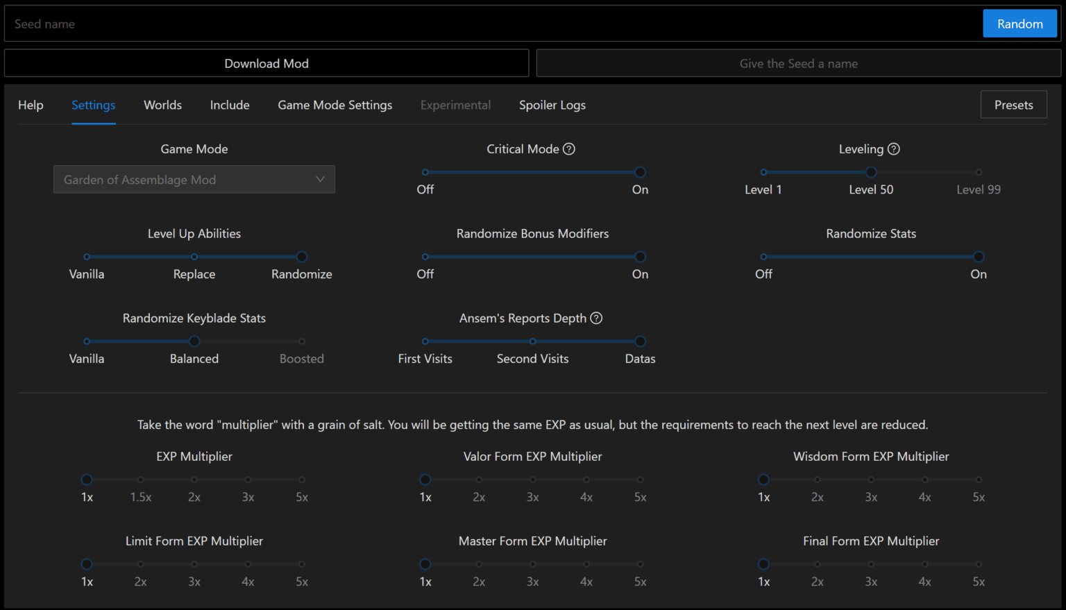The image size is (1066, 610).
Task: Open the Spoiler Logs tab
Action: tap(552, 105)
